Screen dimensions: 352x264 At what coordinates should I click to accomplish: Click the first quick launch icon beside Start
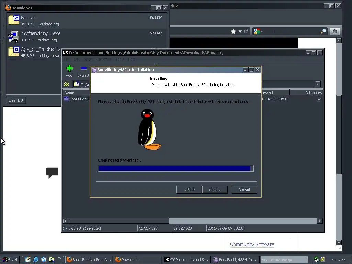pos(28,260)
